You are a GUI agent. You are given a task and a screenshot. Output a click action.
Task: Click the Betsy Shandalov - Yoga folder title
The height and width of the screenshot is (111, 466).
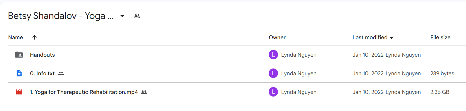tap(61, 16)
